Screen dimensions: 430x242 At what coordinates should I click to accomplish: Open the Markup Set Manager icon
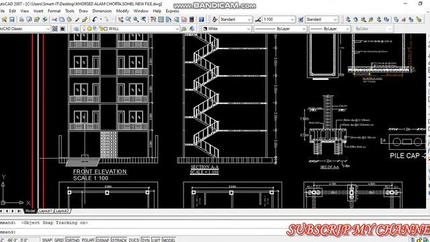184,19
